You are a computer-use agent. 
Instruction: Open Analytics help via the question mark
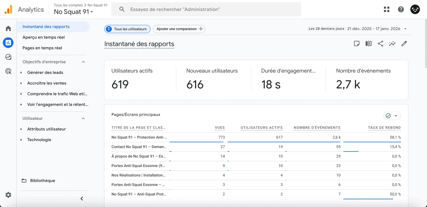401,9
